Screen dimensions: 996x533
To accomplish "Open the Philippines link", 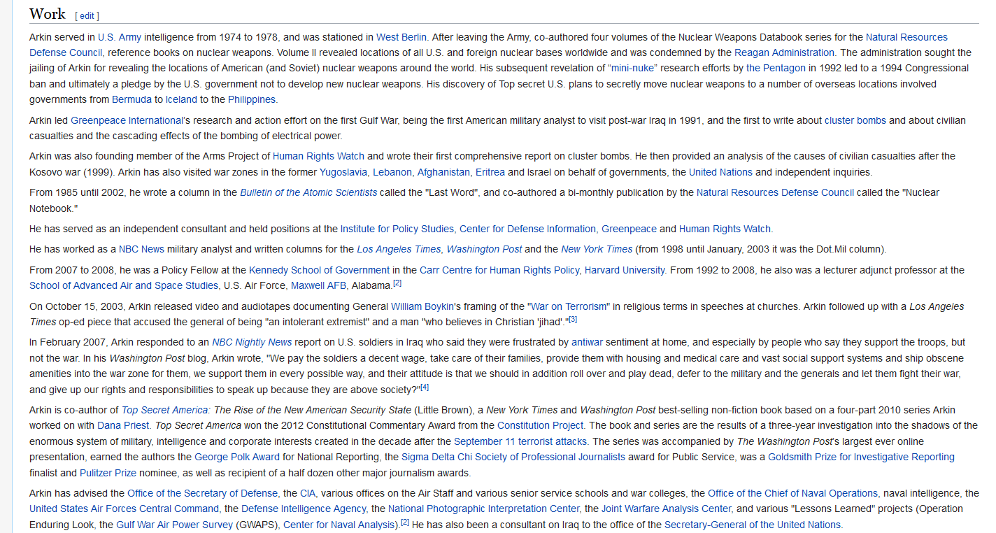I will pos(252,99).
